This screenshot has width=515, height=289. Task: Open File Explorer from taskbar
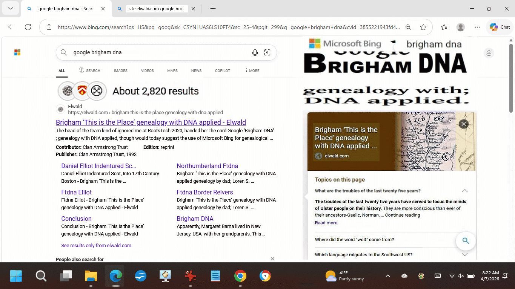pyautogui.click(x=91, y=276)
